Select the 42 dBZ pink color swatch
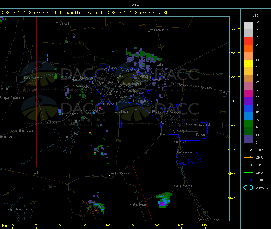 [x=248, y=93]
